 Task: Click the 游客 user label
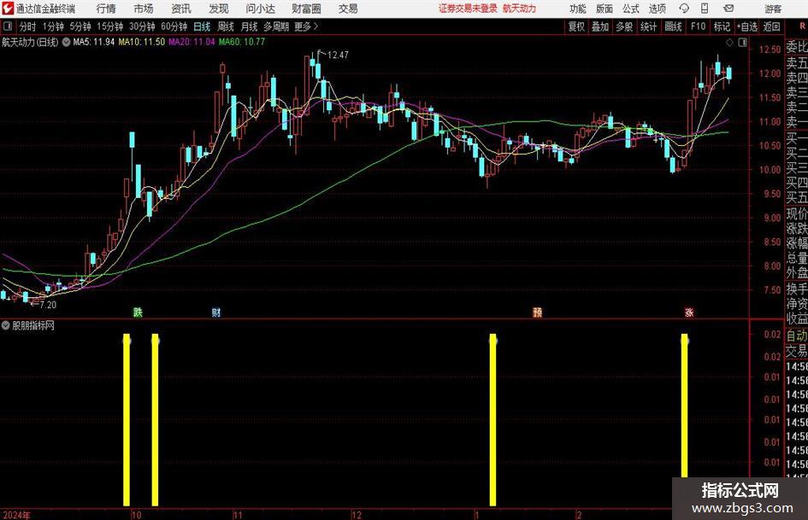[772, 9]
